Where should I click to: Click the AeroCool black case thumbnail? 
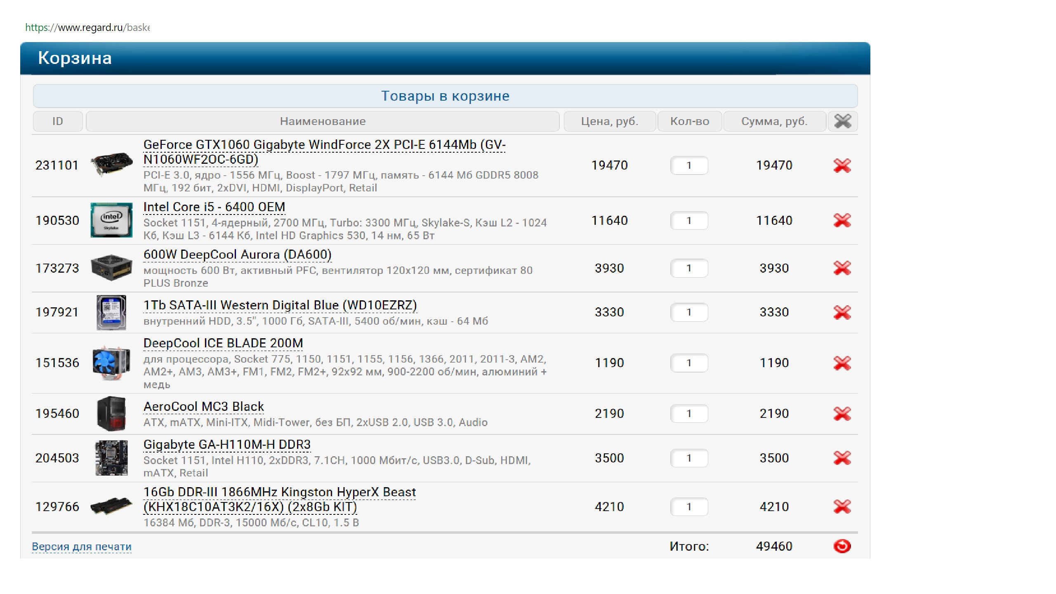pyautogui.click(x=111, y=414)
